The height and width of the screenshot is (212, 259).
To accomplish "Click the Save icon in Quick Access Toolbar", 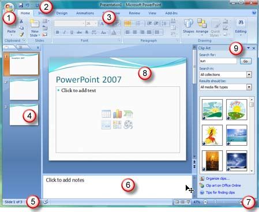I will tap(21, 5).
